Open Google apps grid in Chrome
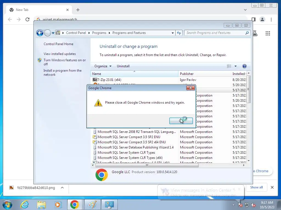281x210 pixels. [268, 33]
